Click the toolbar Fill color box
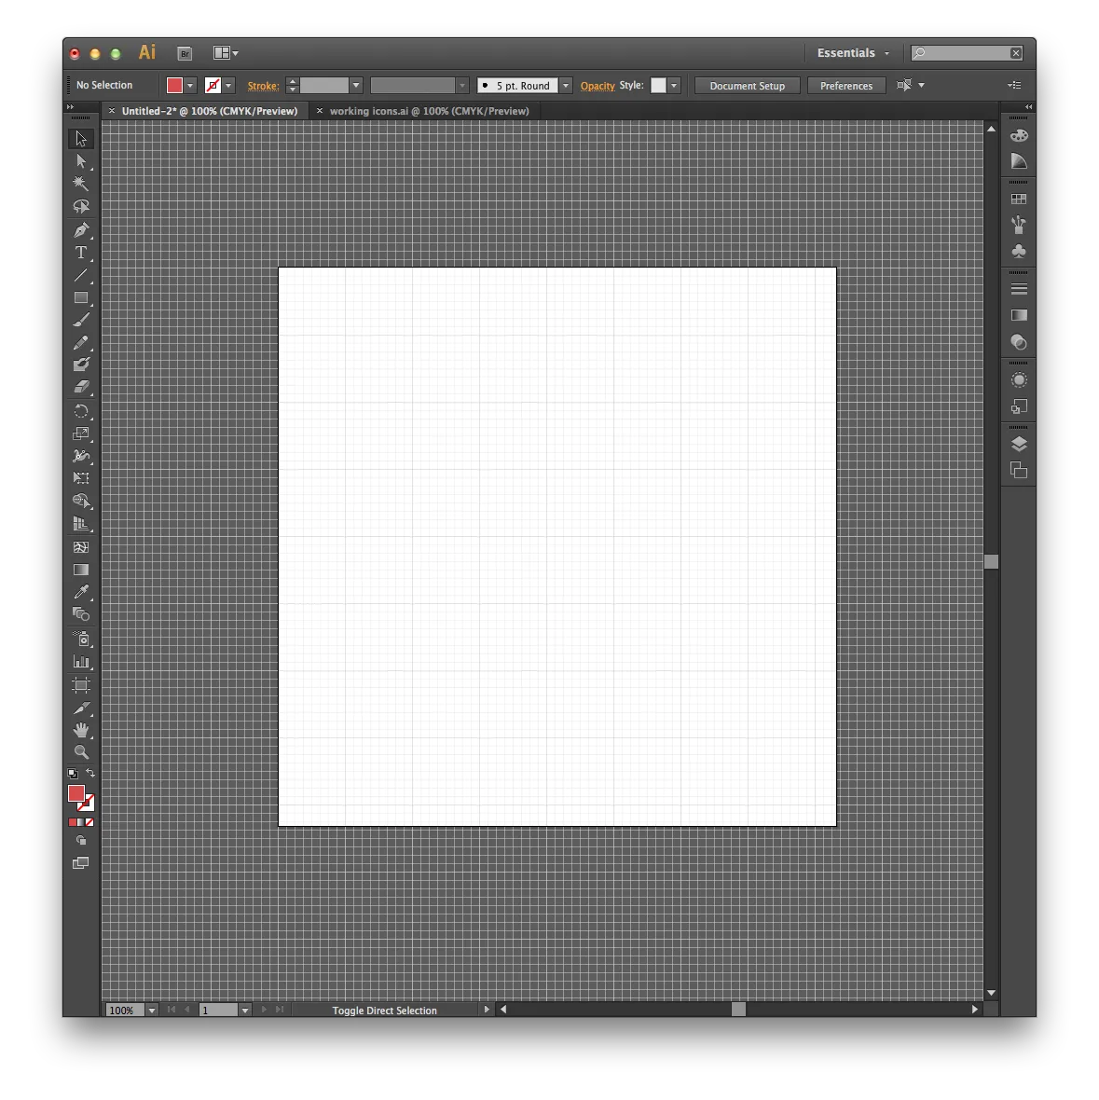The width and height of the screenshot is (1099, 1100). tap(76, 793)
